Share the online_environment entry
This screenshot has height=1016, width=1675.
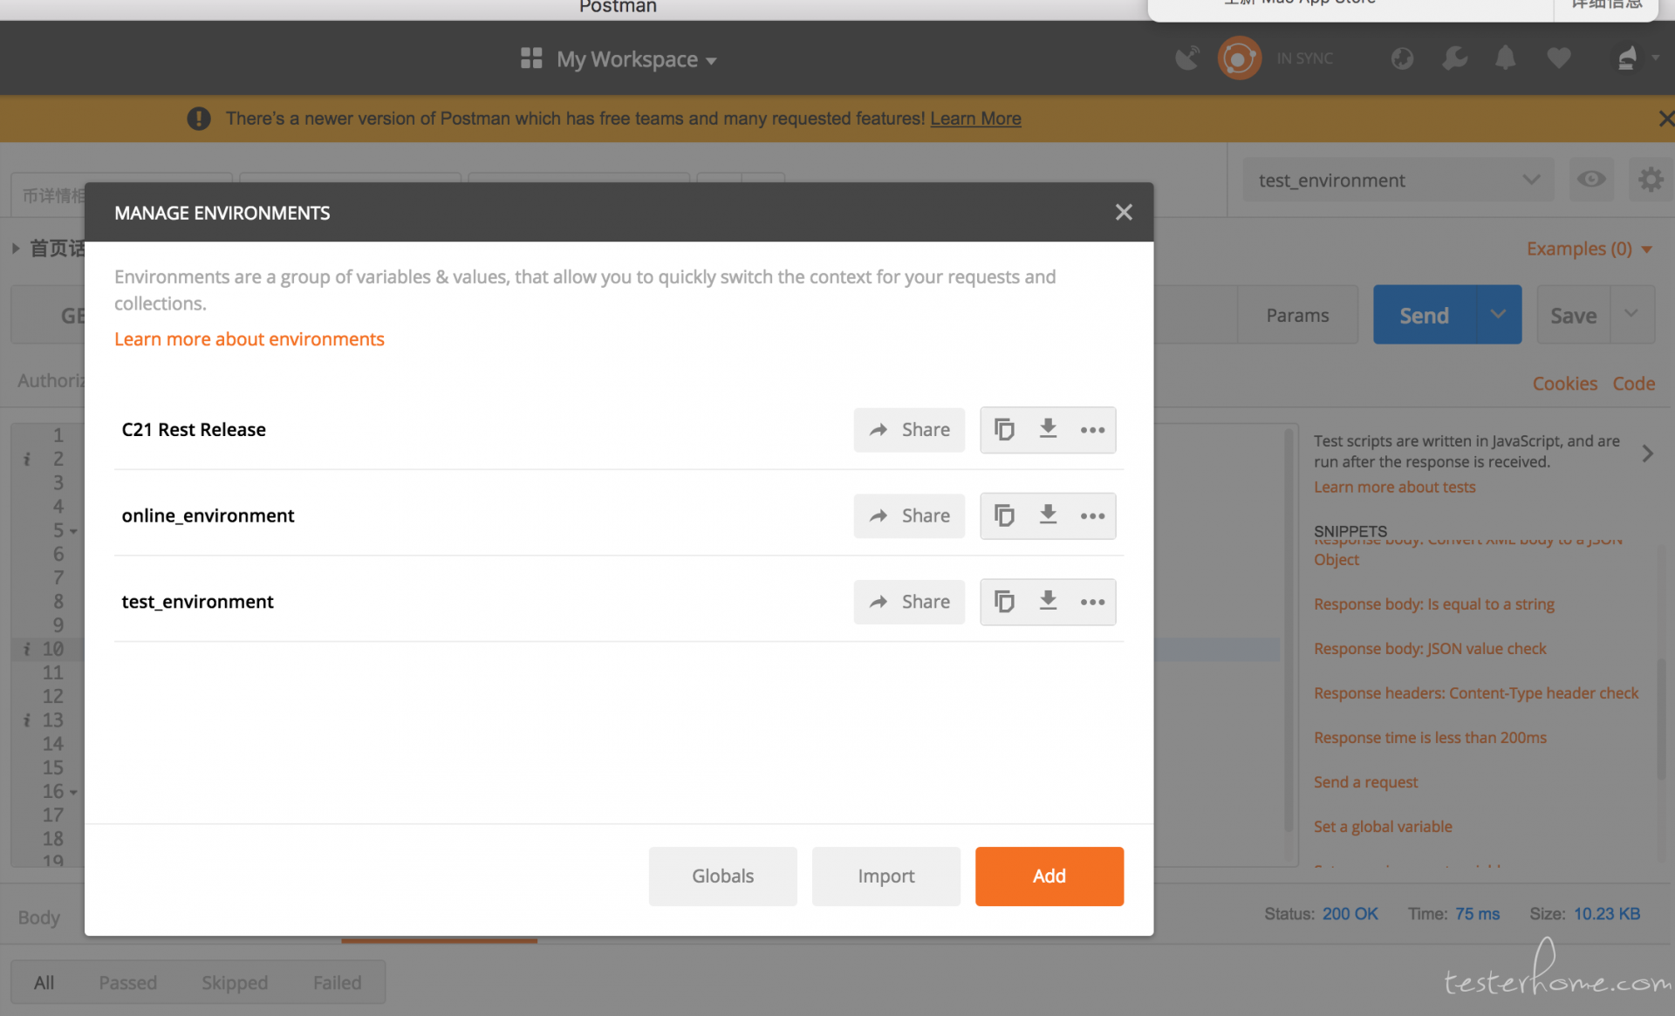coord(909,516)
